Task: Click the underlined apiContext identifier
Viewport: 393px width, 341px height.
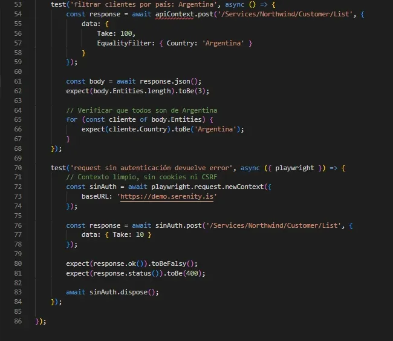Action: (175, 14)
